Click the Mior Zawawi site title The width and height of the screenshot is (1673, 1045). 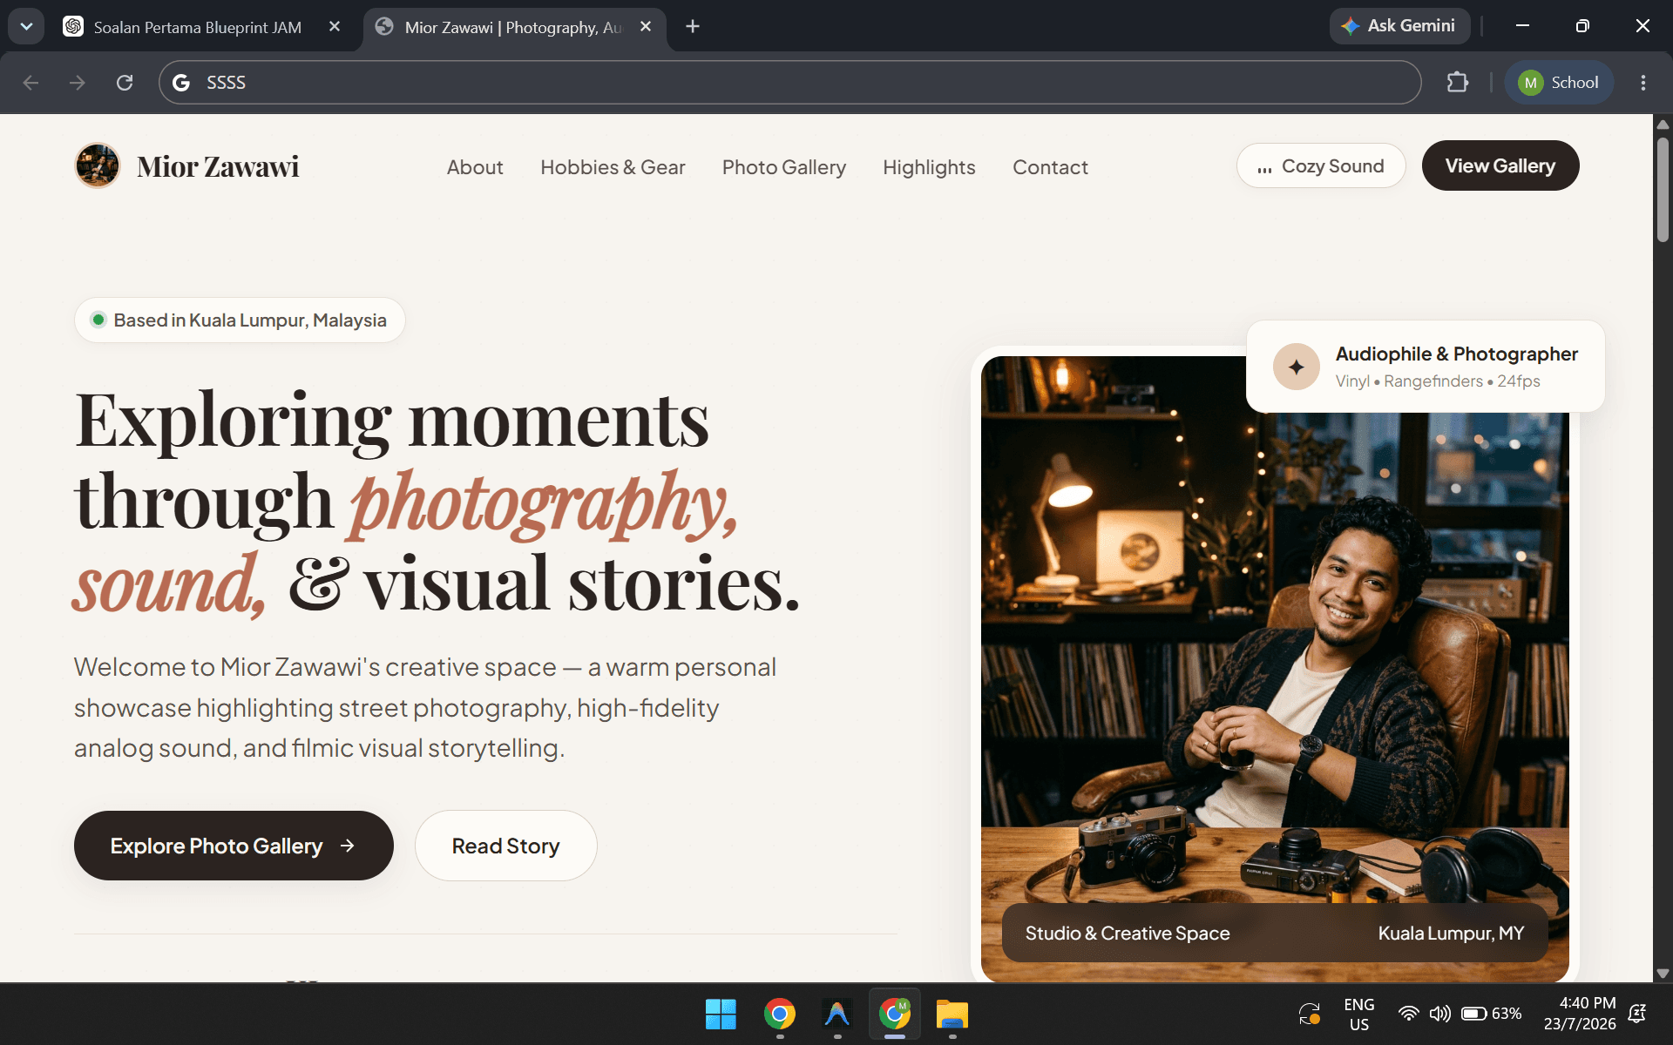coord(218,166)
